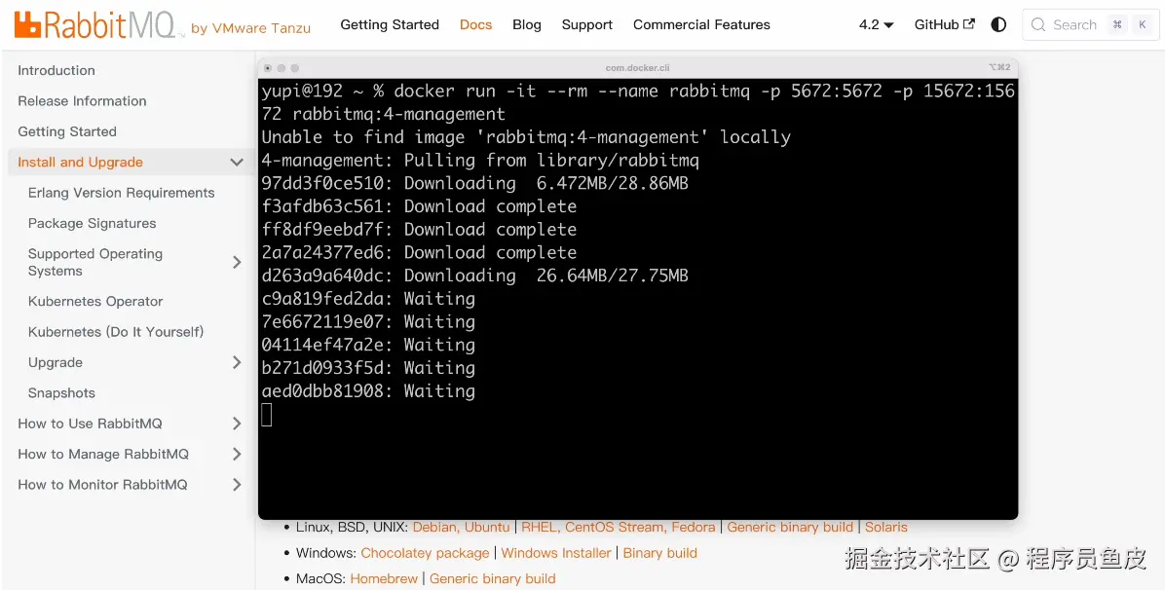Select Introduction in the sidebar
Screen dimensions: 1165x590
[x=56, y=71]
